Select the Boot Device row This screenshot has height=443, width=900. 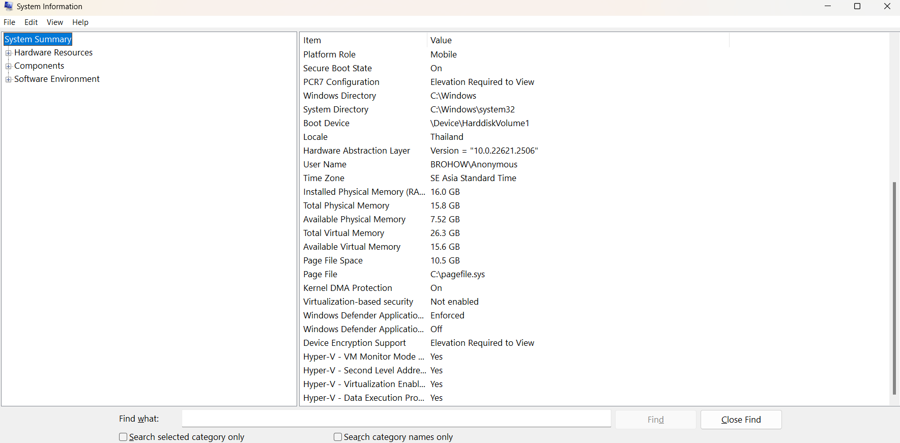point(514,123)
